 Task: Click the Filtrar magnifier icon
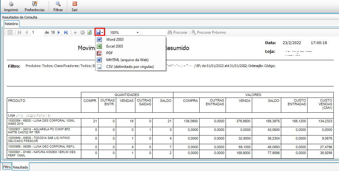[58, 4]
